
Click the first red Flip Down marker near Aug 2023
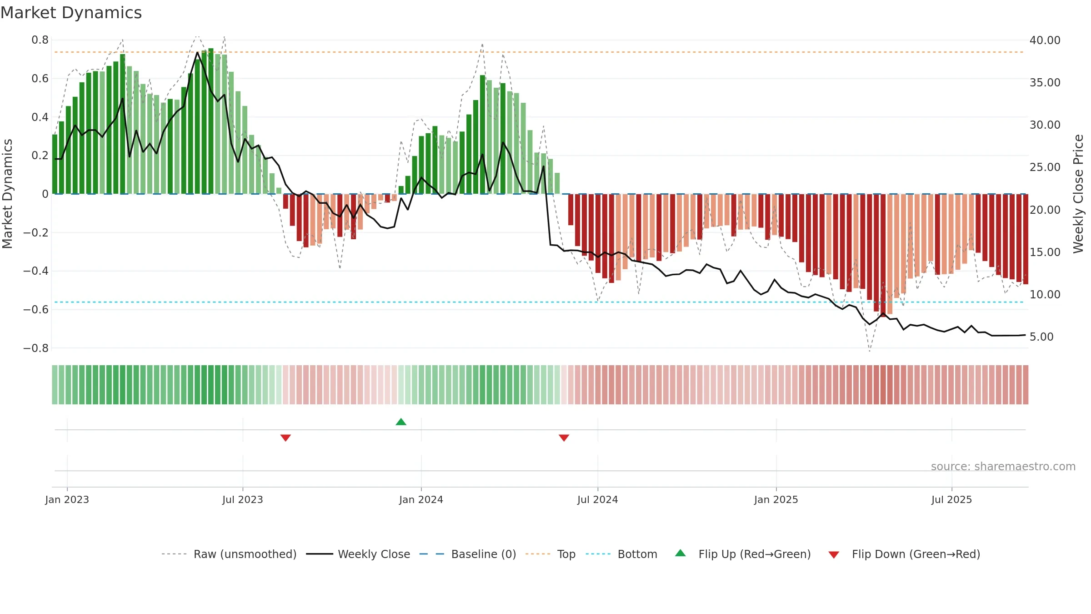(285, 438)
